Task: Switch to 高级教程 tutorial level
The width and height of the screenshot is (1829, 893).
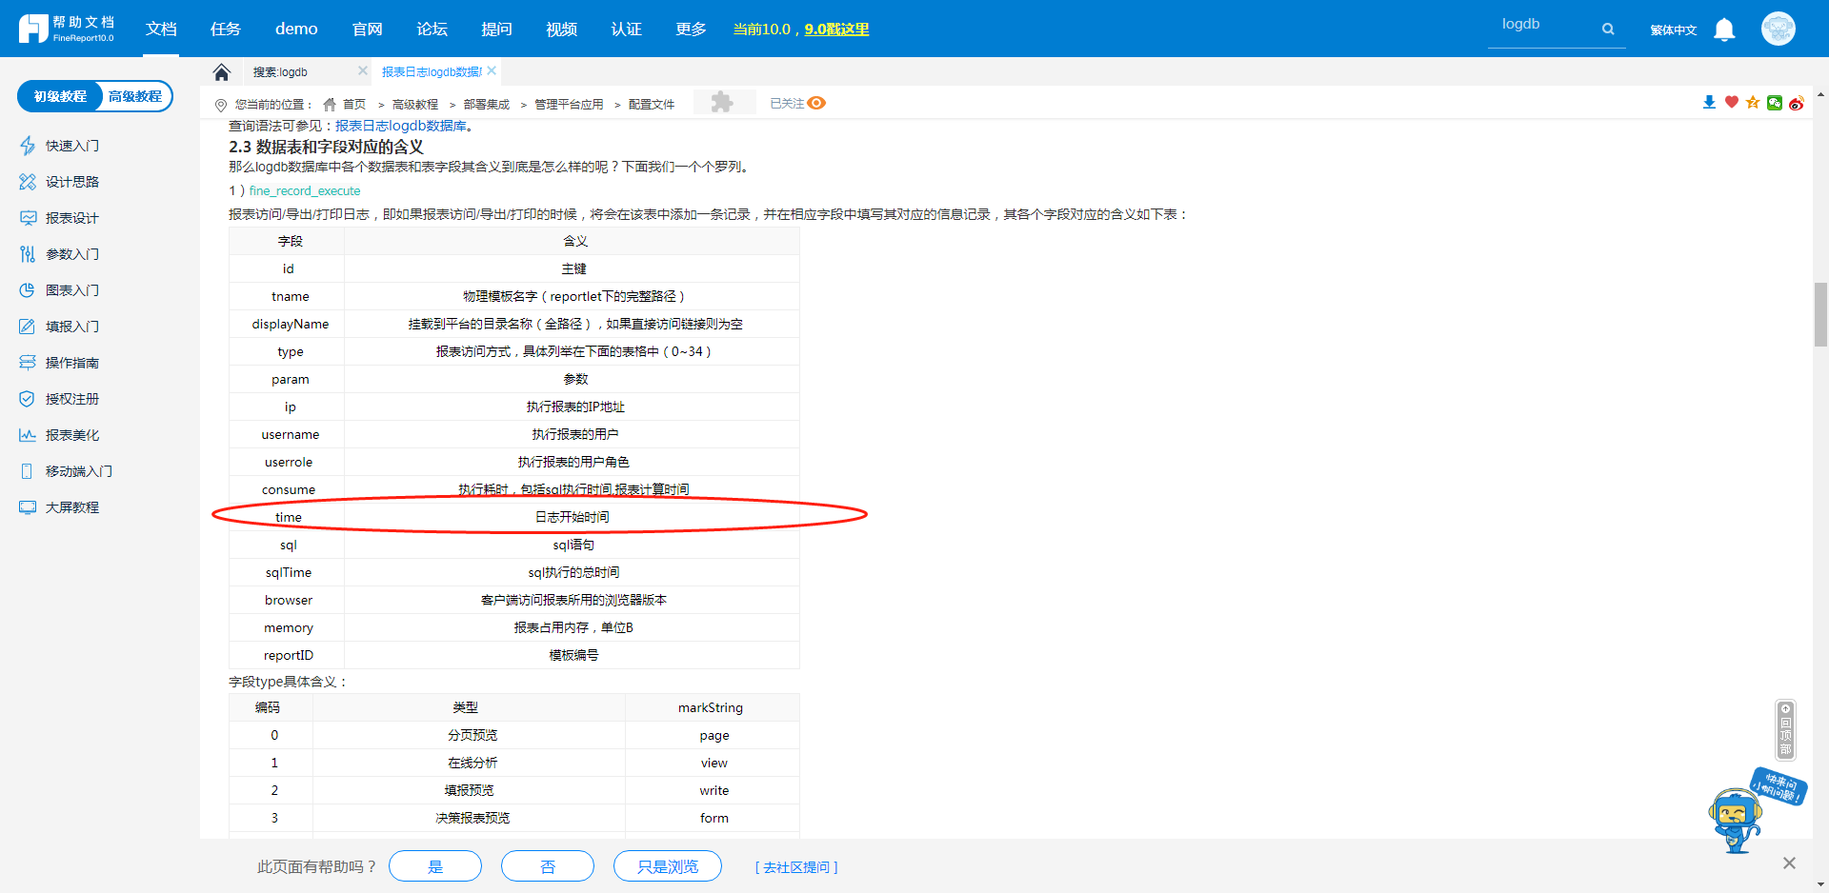Action: (x=134, y=96)
